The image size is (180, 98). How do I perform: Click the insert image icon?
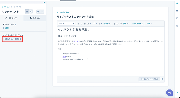(x=118, y=24)
